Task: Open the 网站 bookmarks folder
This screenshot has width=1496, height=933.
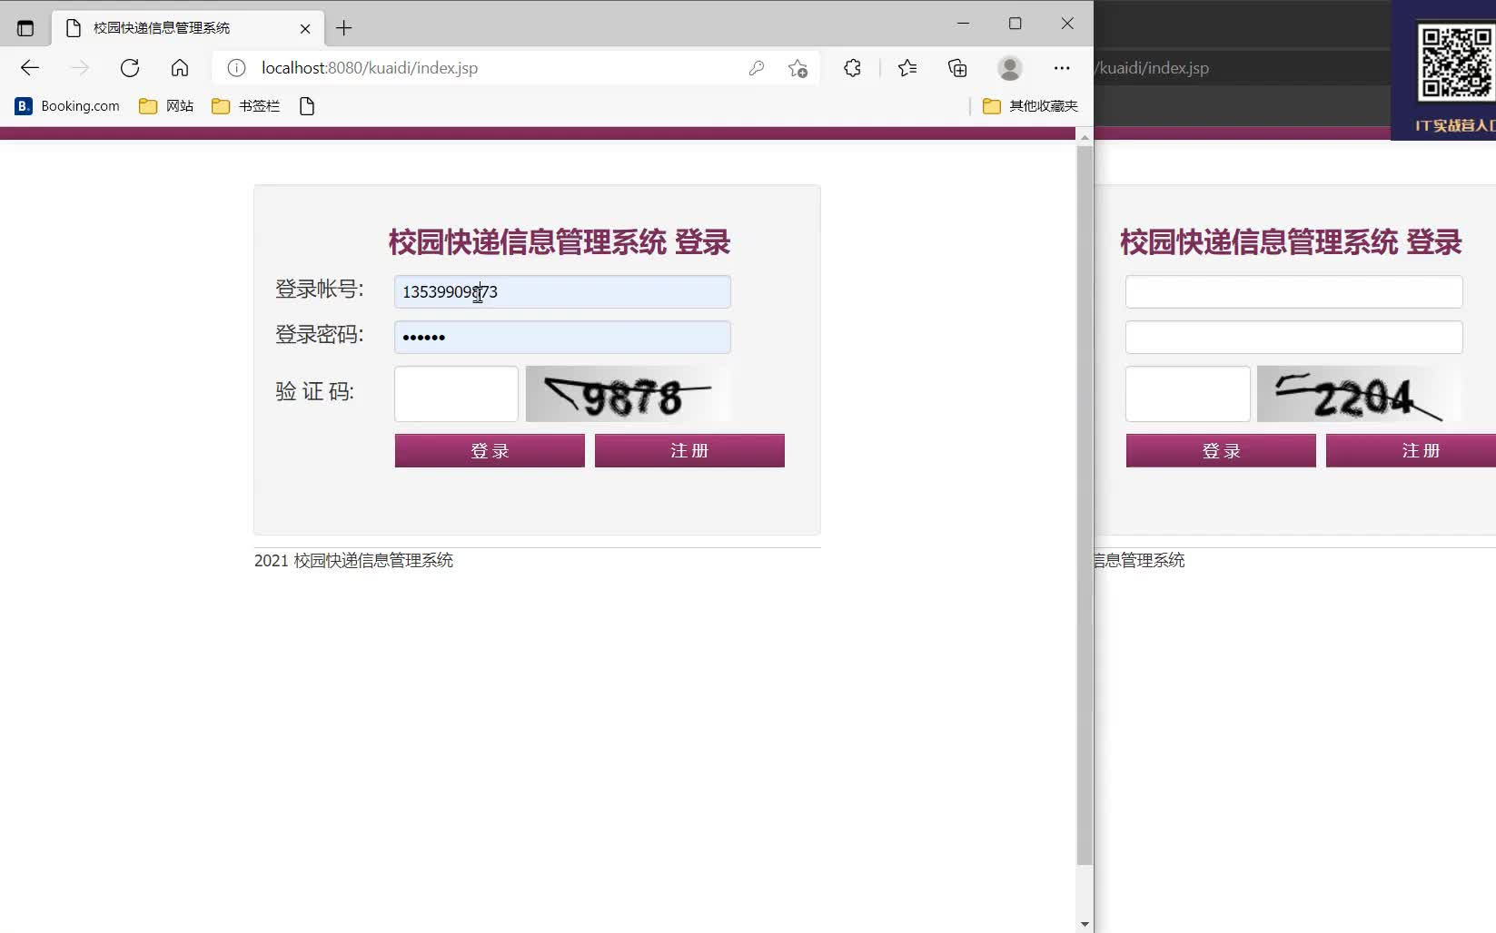Action: [x=166, y=106]
